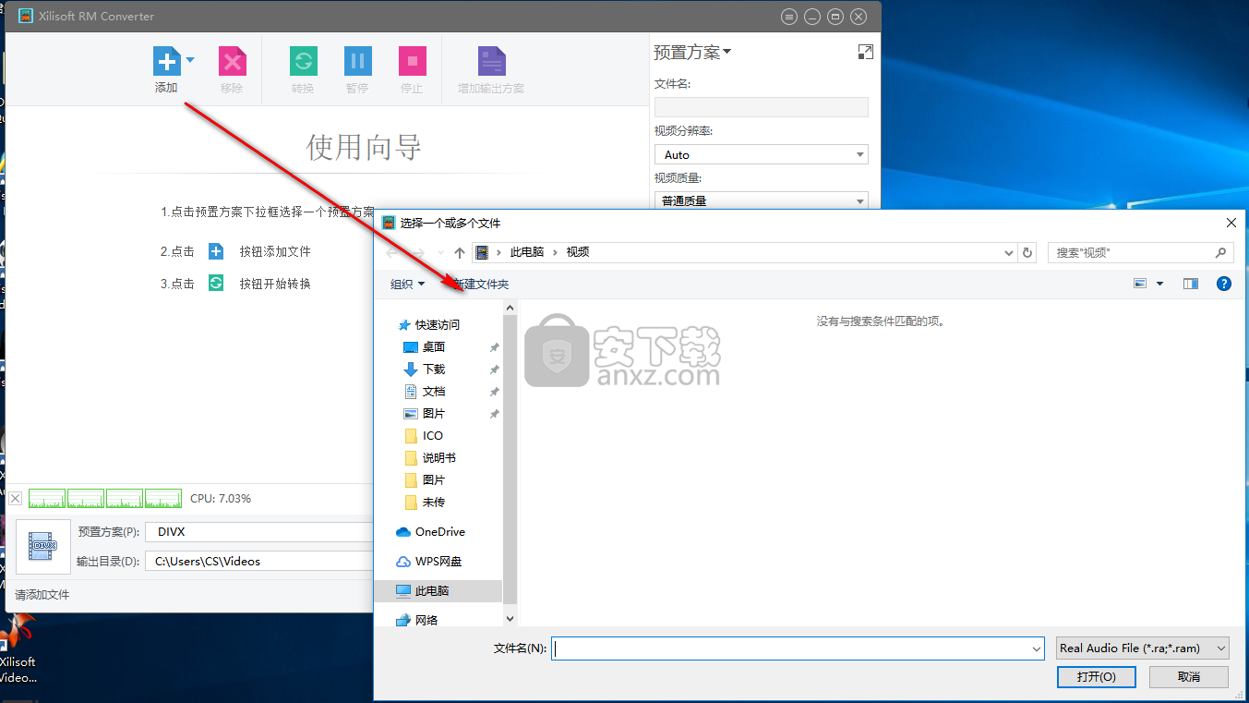Click the convert icon in guide step 3
This screenshot has height=703, width=1249.
(216, 284)
